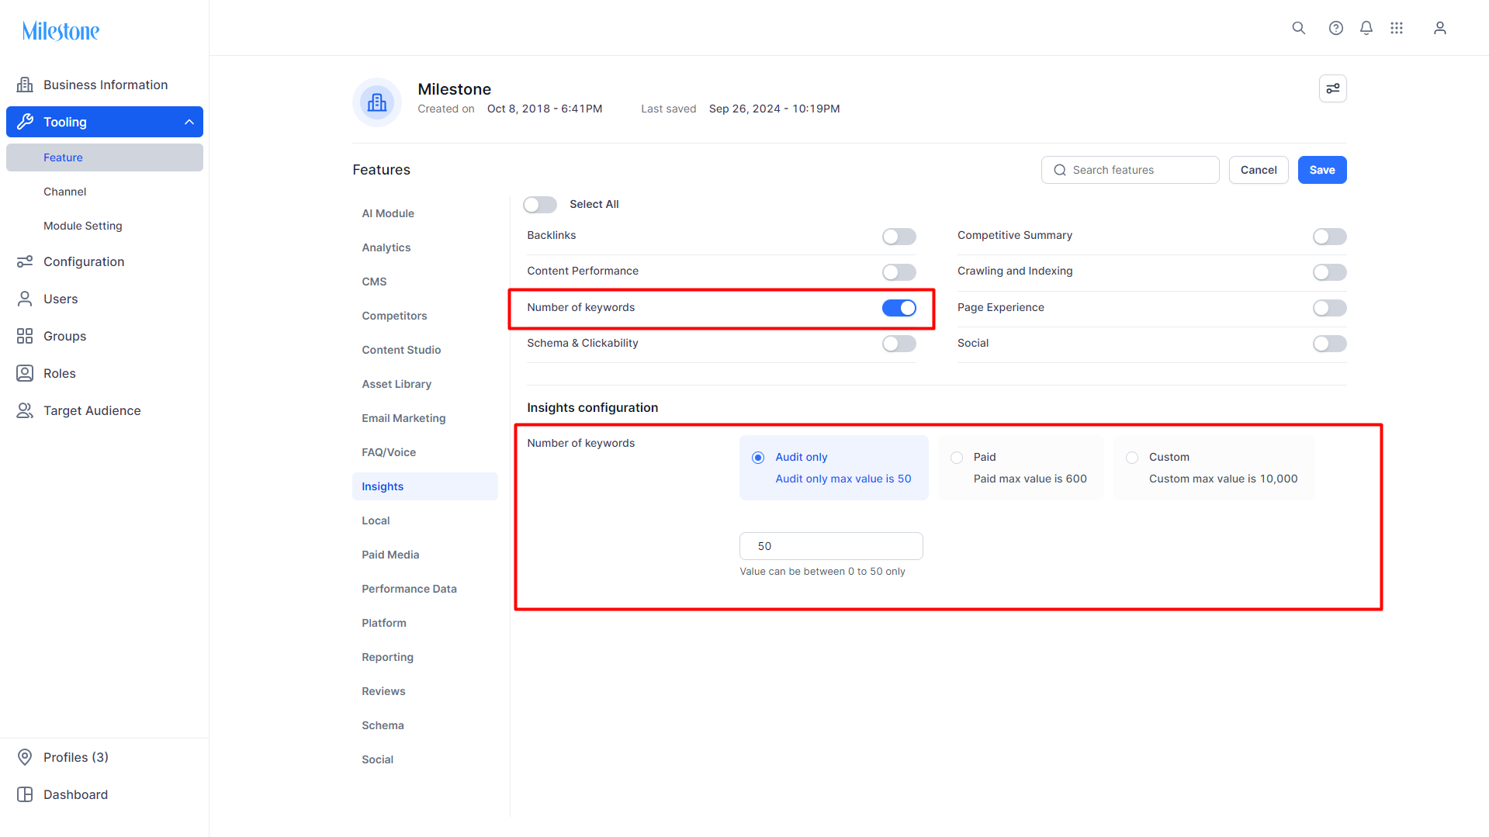Click the filter settings icon button
1489x837 pixels.
pos(1332,88)
